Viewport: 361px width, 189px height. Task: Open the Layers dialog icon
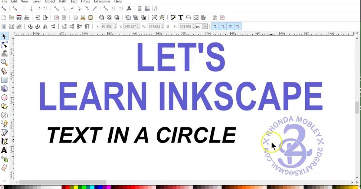tap(188, 17)
